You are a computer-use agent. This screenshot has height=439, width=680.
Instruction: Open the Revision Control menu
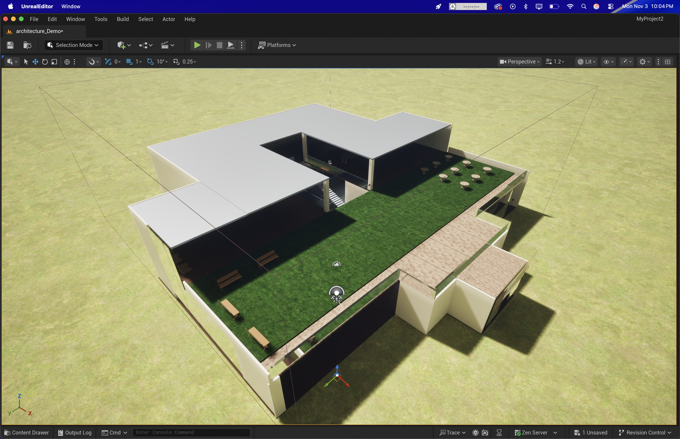(645, 432)
